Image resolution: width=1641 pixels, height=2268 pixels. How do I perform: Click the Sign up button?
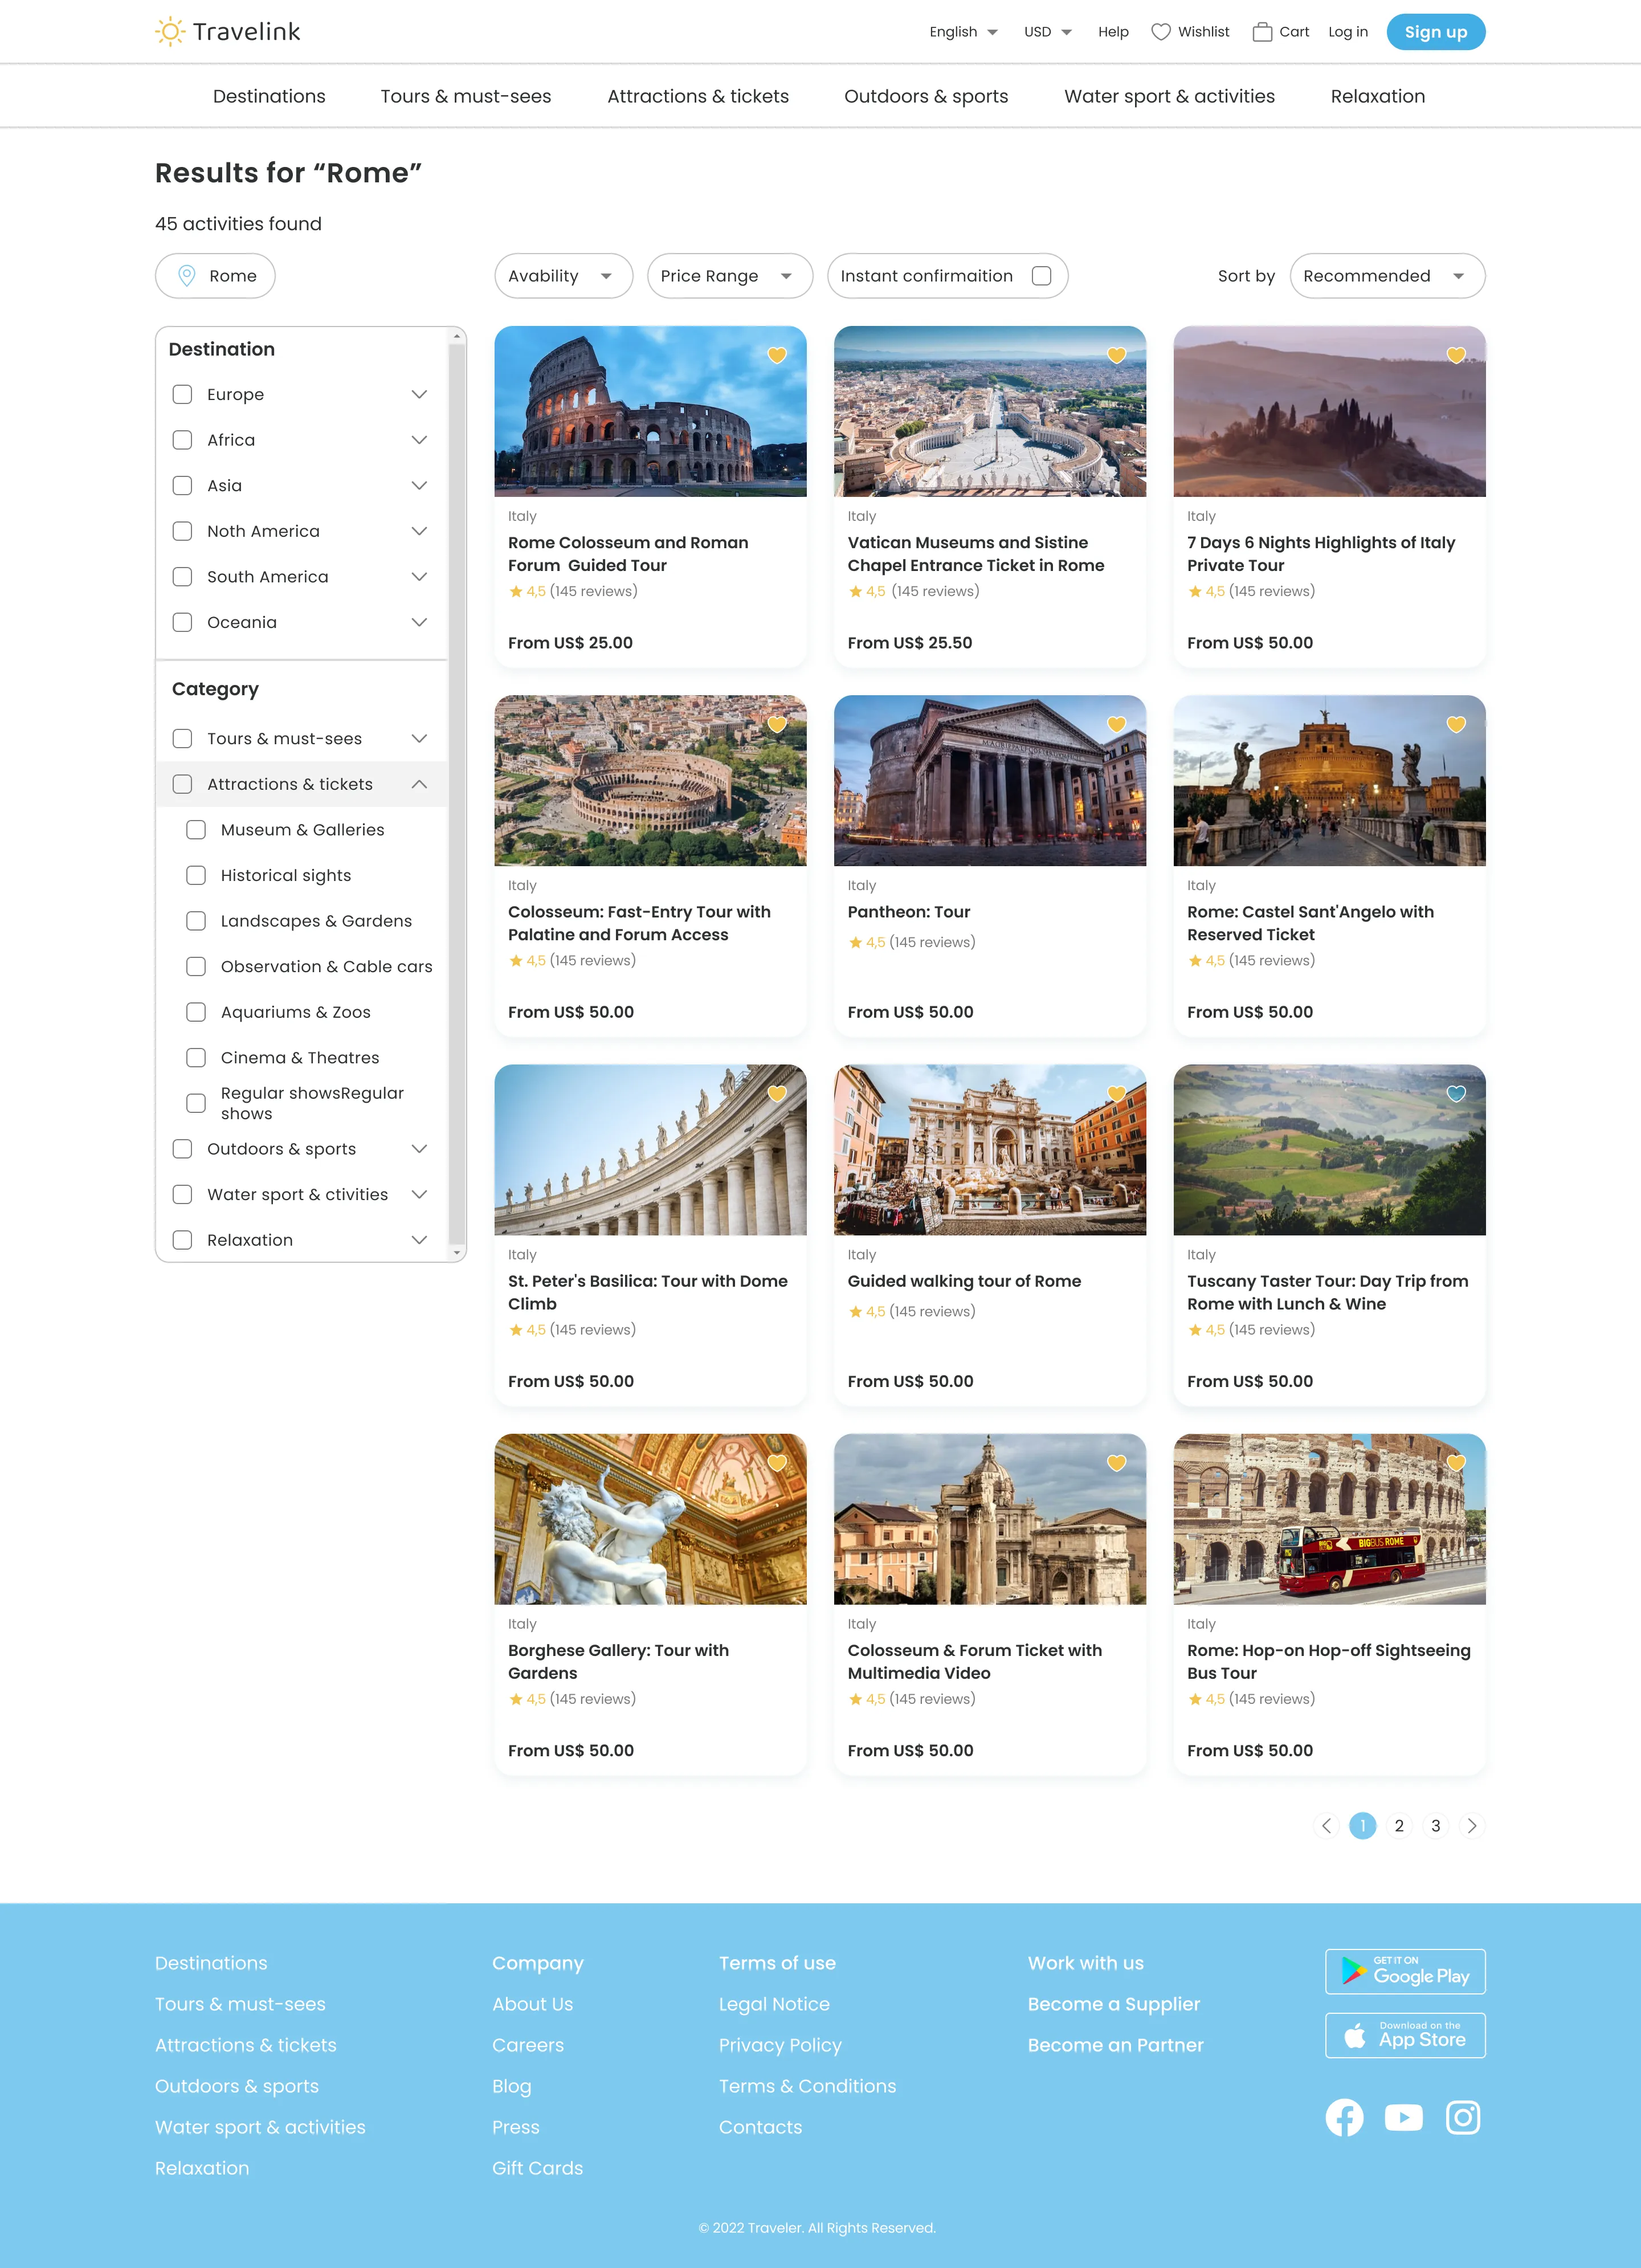[1435, 31]
